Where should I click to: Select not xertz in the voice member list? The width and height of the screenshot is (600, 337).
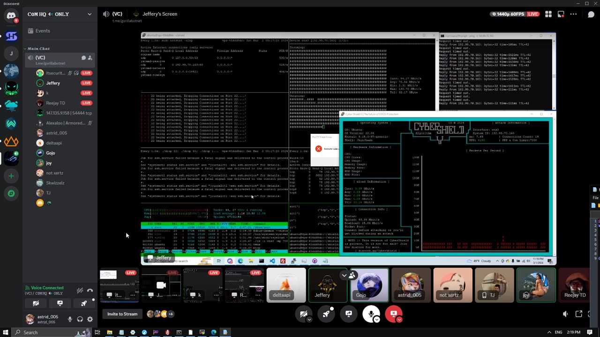[x=64, y=173]
